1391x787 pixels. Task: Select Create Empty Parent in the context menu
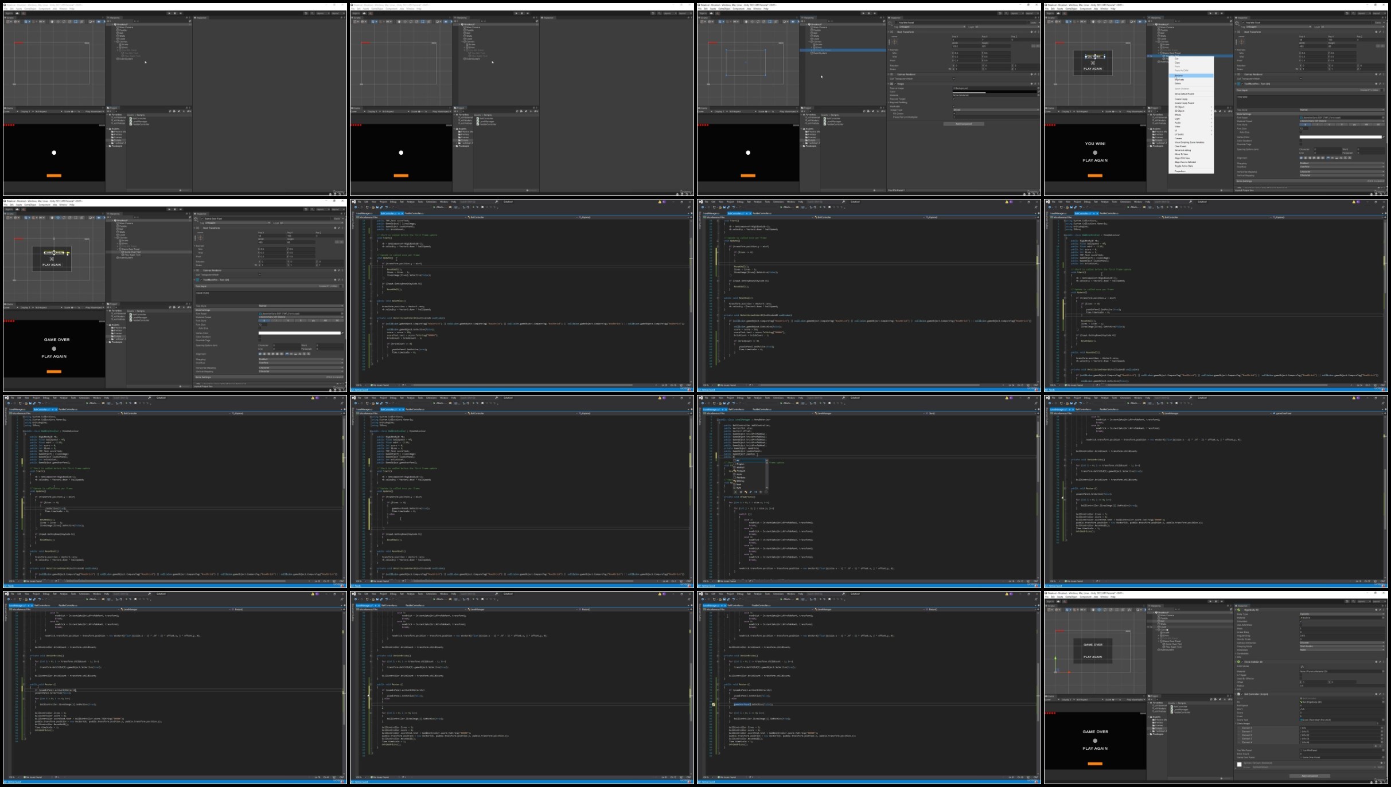coord(1191,103)
